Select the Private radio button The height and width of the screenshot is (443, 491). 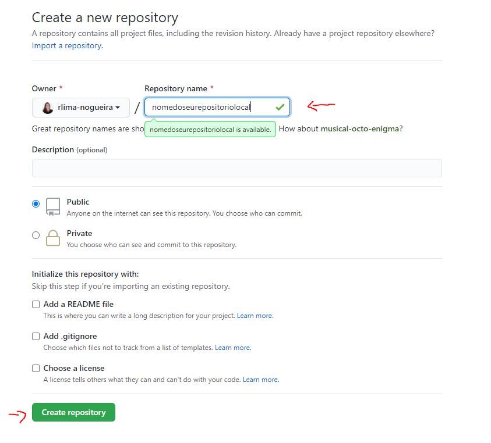[x=36, y=234]
